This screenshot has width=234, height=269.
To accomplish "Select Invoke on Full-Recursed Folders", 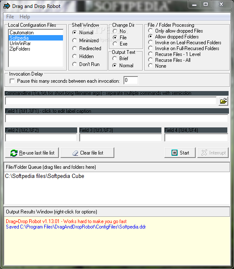I will pos(184,48).
